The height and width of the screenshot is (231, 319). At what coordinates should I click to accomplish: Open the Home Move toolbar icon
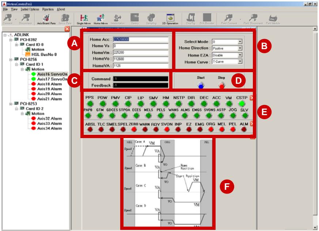pyautogui.click(x=100, y=19)
